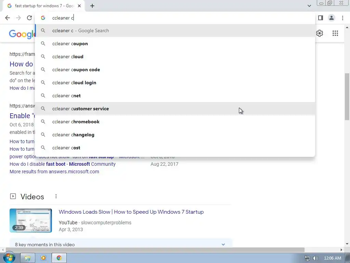Expand '8 key moments in this video'
This screenshot has height=263, width=350.
click(121, 245)
